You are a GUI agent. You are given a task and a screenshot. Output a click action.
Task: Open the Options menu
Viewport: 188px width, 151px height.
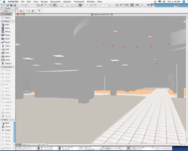67,2
